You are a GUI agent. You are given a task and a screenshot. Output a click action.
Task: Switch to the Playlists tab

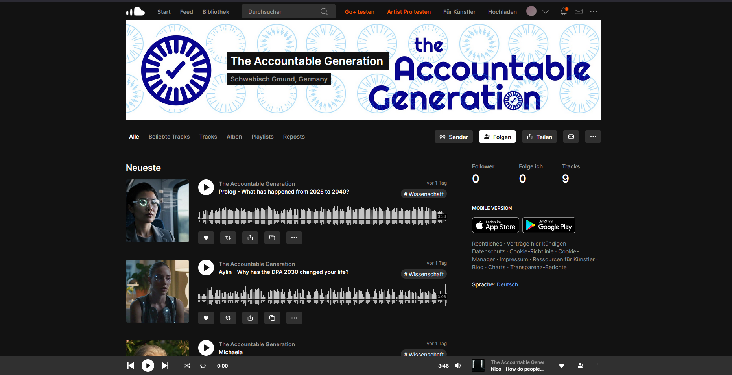pyautogui.click(x=262, y=137)
